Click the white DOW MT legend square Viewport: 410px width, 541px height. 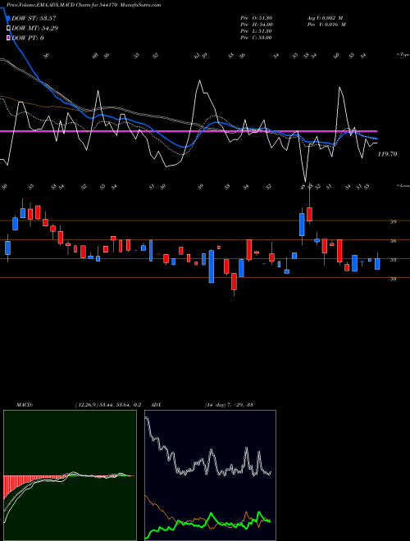[9, 29]
